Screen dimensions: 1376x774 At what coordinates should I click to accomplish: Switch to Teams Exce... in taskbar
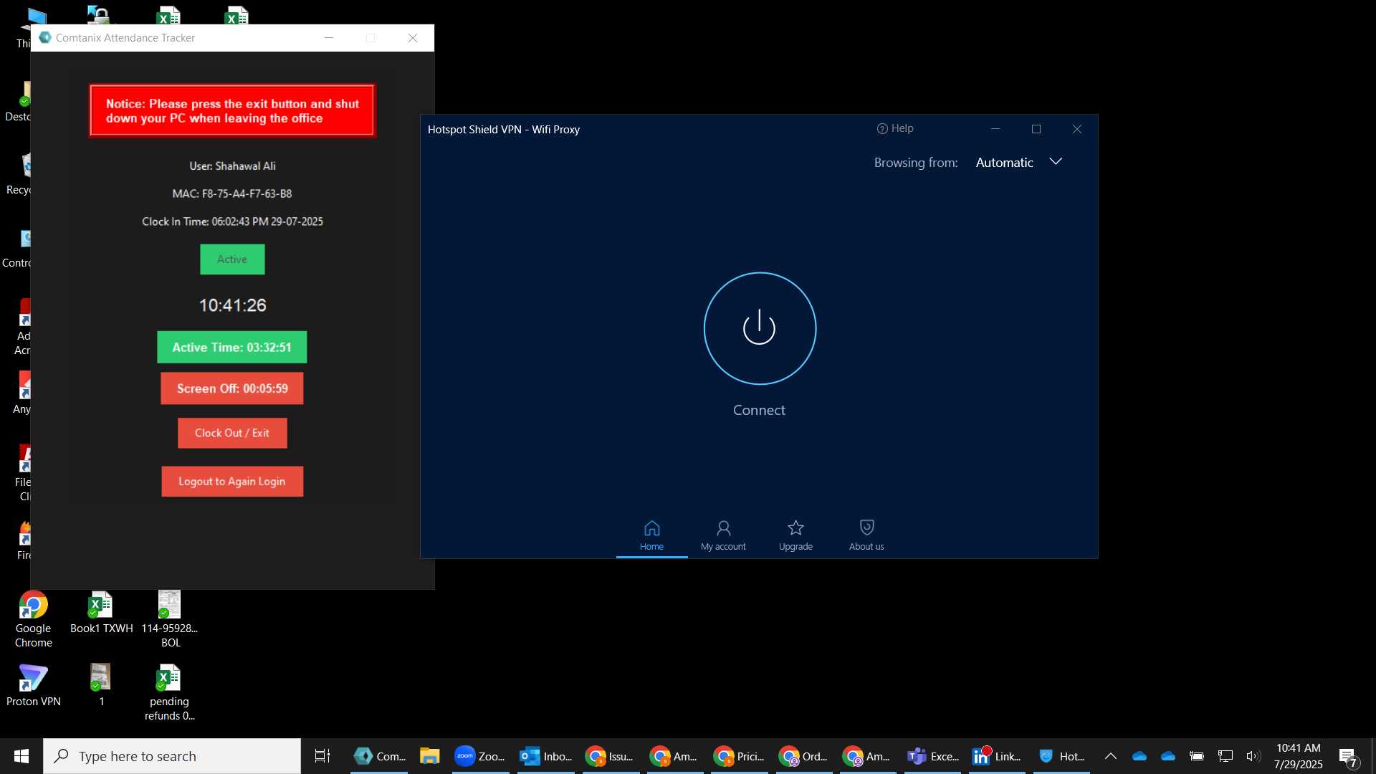pos(933,756)
